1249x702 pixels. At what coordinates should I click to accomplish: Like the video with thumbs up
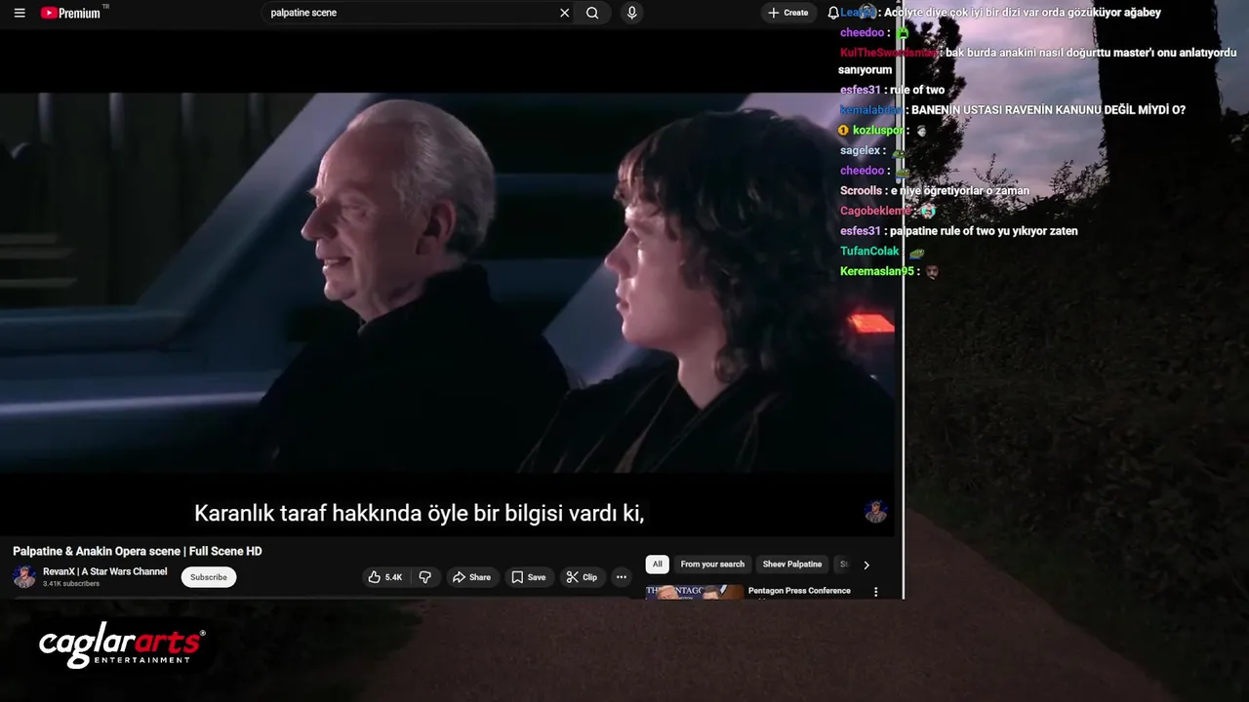coord(384,577)
